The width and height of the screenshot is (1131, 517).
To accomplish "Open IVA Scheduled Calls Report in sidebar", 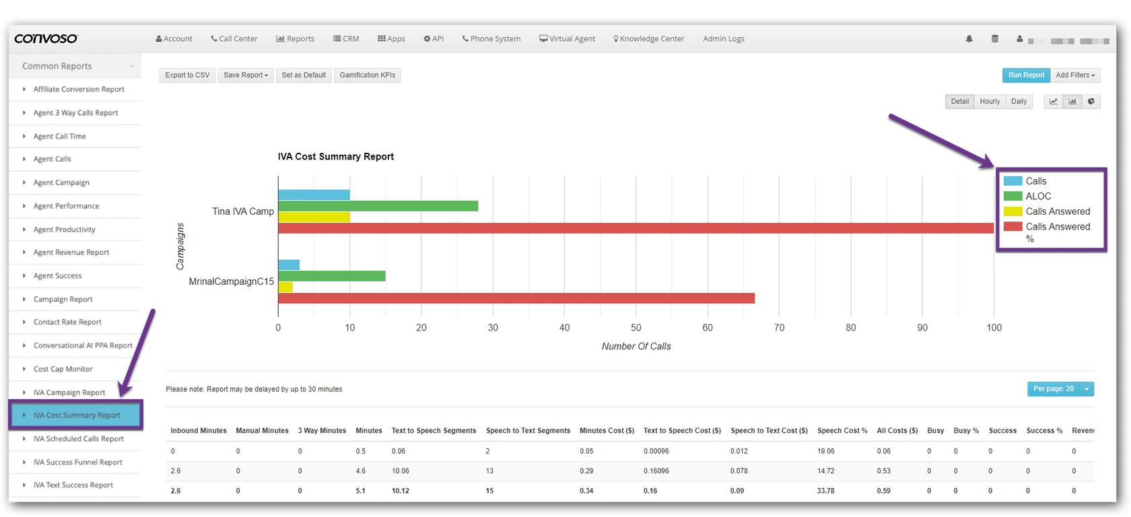I will 78,439.
